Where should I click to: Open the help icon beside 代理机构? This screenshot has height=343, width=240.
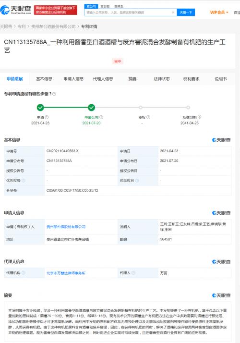[24, 273]
